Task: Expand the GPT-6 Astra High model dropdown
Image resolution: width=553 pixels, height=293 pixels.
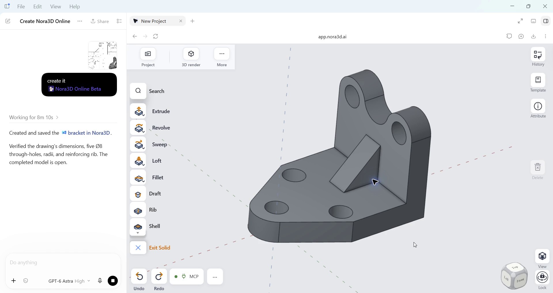Action: [x=69, y=281]
